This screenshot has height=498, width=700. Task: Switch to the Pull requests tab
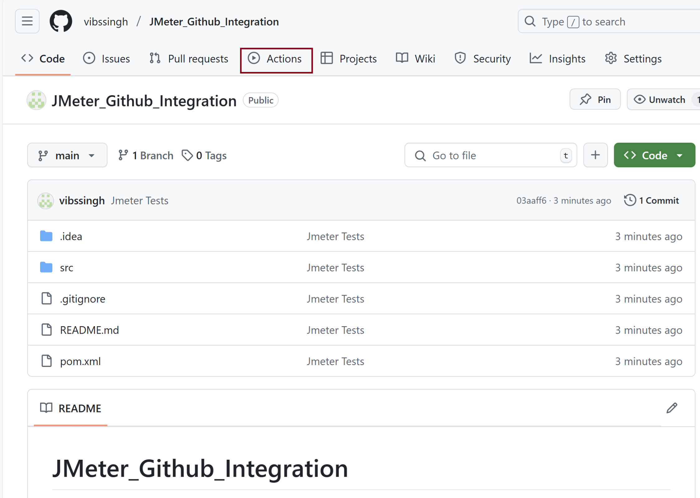tap(189, 59)
